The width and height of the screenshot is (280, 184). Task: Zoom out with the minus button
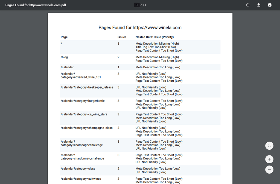[269, 170]
